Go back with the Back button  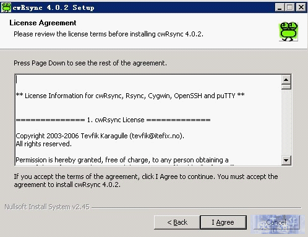[x=177, y=222]
